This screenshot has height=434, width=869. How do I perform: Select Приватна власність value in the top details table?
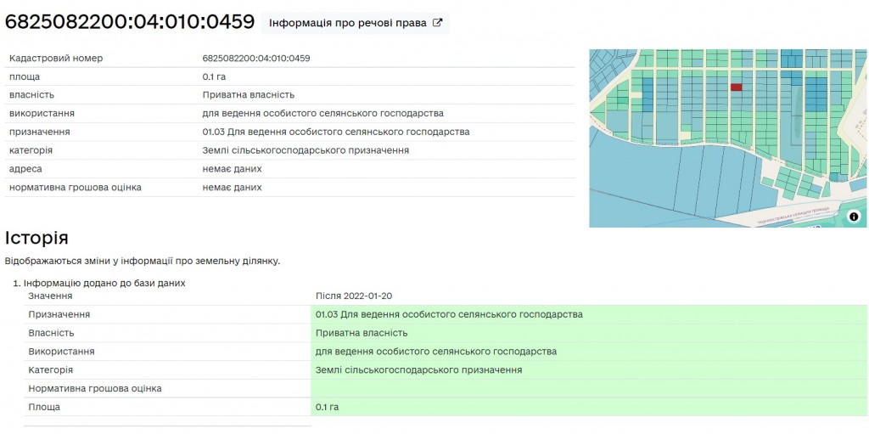click(249, 95)
